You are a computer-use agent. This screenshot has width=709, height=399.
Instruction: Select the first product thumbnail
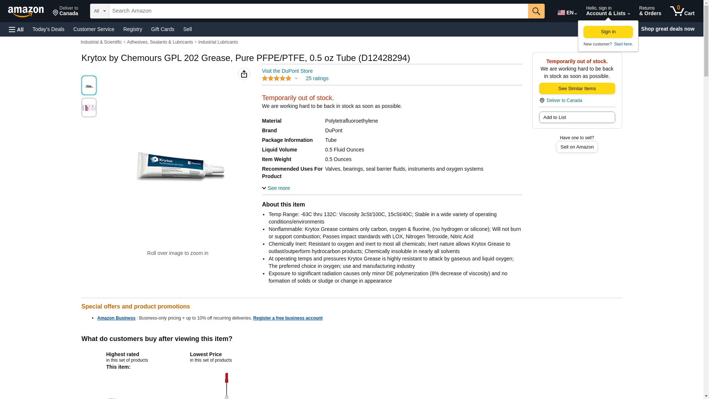(89, 85)
